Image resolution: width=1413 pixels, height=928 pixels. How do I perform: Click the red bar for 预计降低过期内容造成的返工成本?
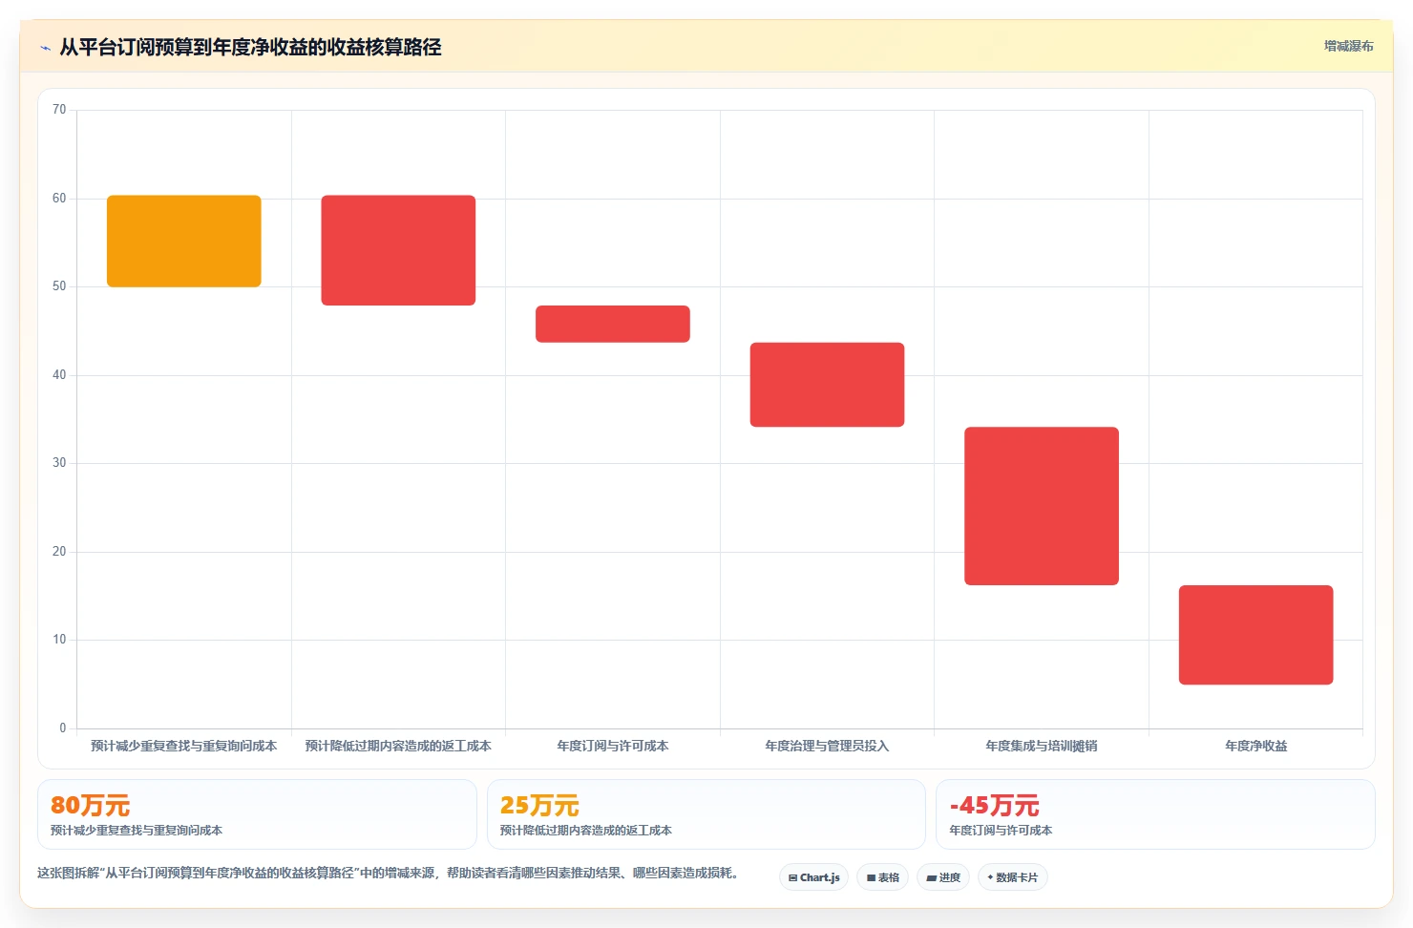pyautogui.click(x=398, y=250)
